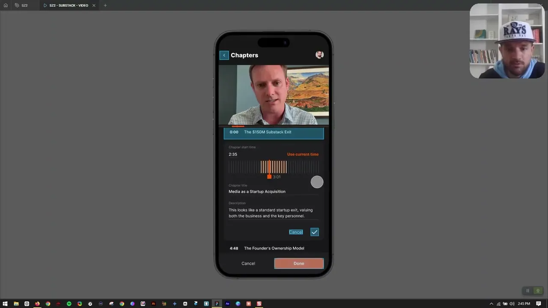The image size is (548, 308).
Task: Open the volume tray icon
Action: (512, 304)
